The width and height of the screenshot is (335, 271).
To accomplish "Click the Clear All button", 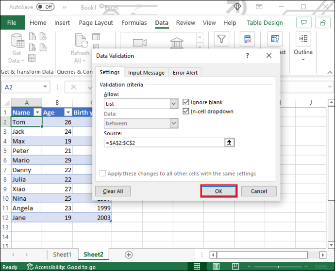I will (x=113, y=191).
